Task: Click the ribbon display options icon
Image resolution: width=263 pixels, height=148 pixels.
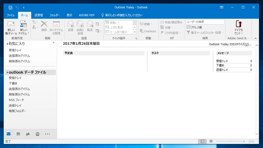Action: pyautogui.click(x=222, y=7)
